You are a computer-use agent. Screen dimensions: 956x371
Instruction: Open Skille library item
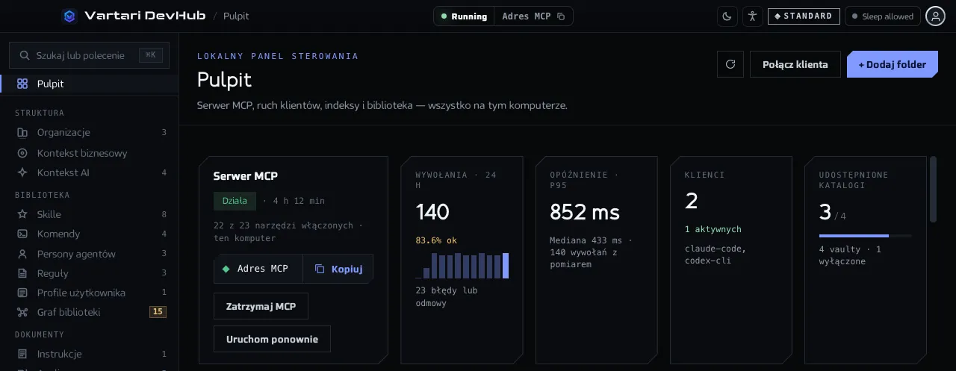(x=89, y=214)
